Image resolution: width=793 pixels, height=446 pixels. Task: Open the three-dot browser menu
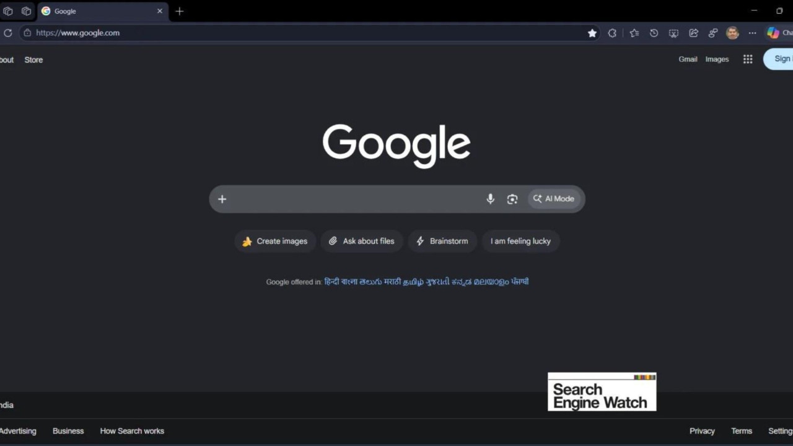[x=752, y=33]
